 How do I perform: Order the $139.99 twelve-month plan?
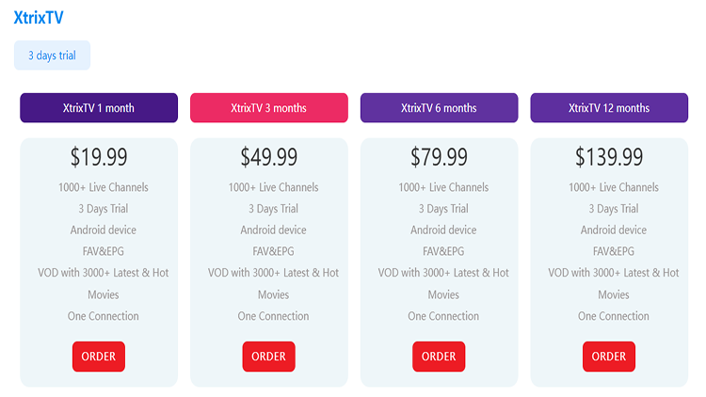tap(609, 357)
